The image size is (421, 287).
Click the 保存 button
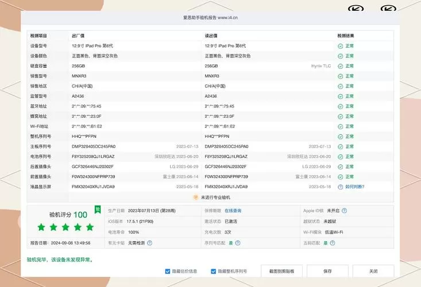point(327,271)
